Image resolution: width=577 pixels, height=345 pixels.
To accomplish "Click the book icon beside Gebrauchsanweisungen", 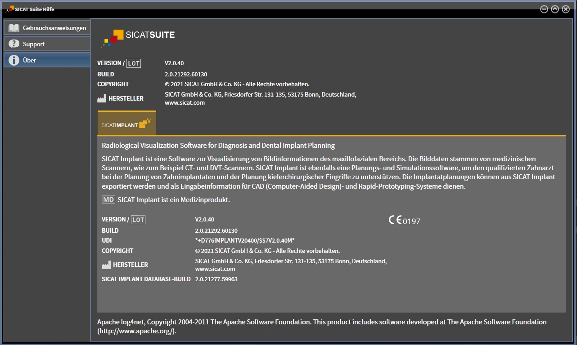I will tap(14, 28).
